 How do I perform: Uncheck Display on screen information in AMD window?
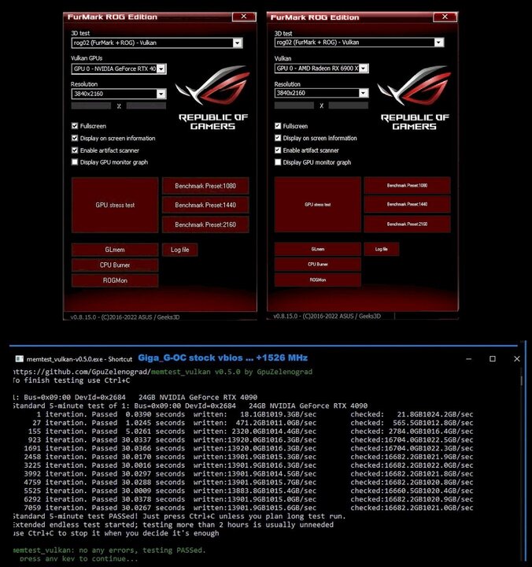click(278, 138)
